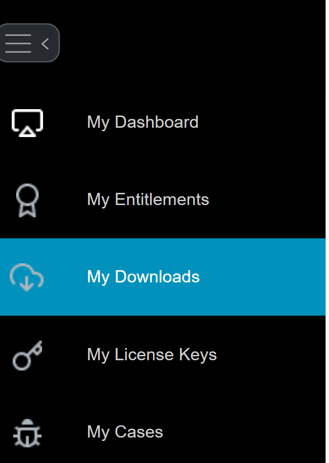Click the My Dashboard monitor icon

tap(27, 122)
